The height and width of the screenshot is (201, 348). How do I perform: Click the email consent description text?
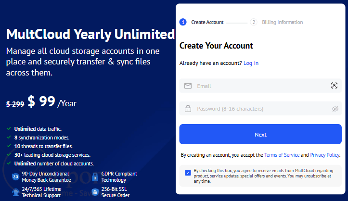pos(263,176)
